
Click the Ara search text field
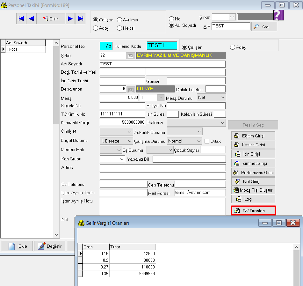231,26
